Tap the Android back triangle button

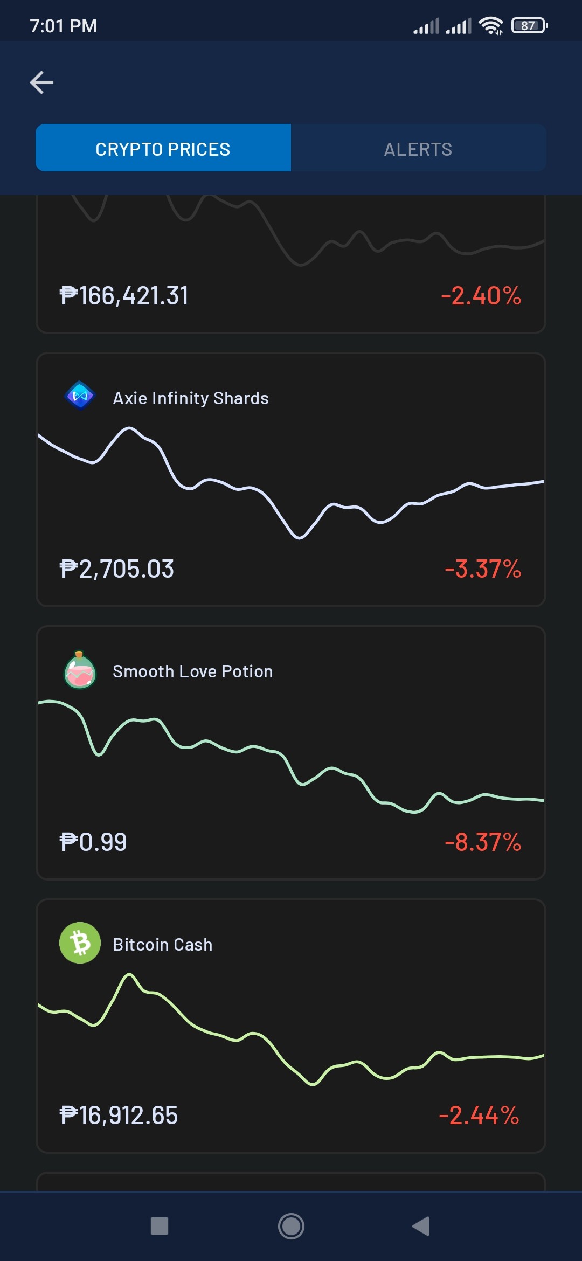(421, 1226)
